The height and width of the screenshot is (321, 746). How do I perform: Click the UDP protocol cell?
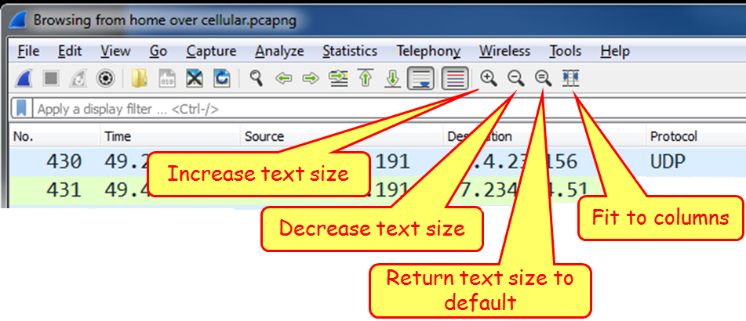[x=668, y=162]
